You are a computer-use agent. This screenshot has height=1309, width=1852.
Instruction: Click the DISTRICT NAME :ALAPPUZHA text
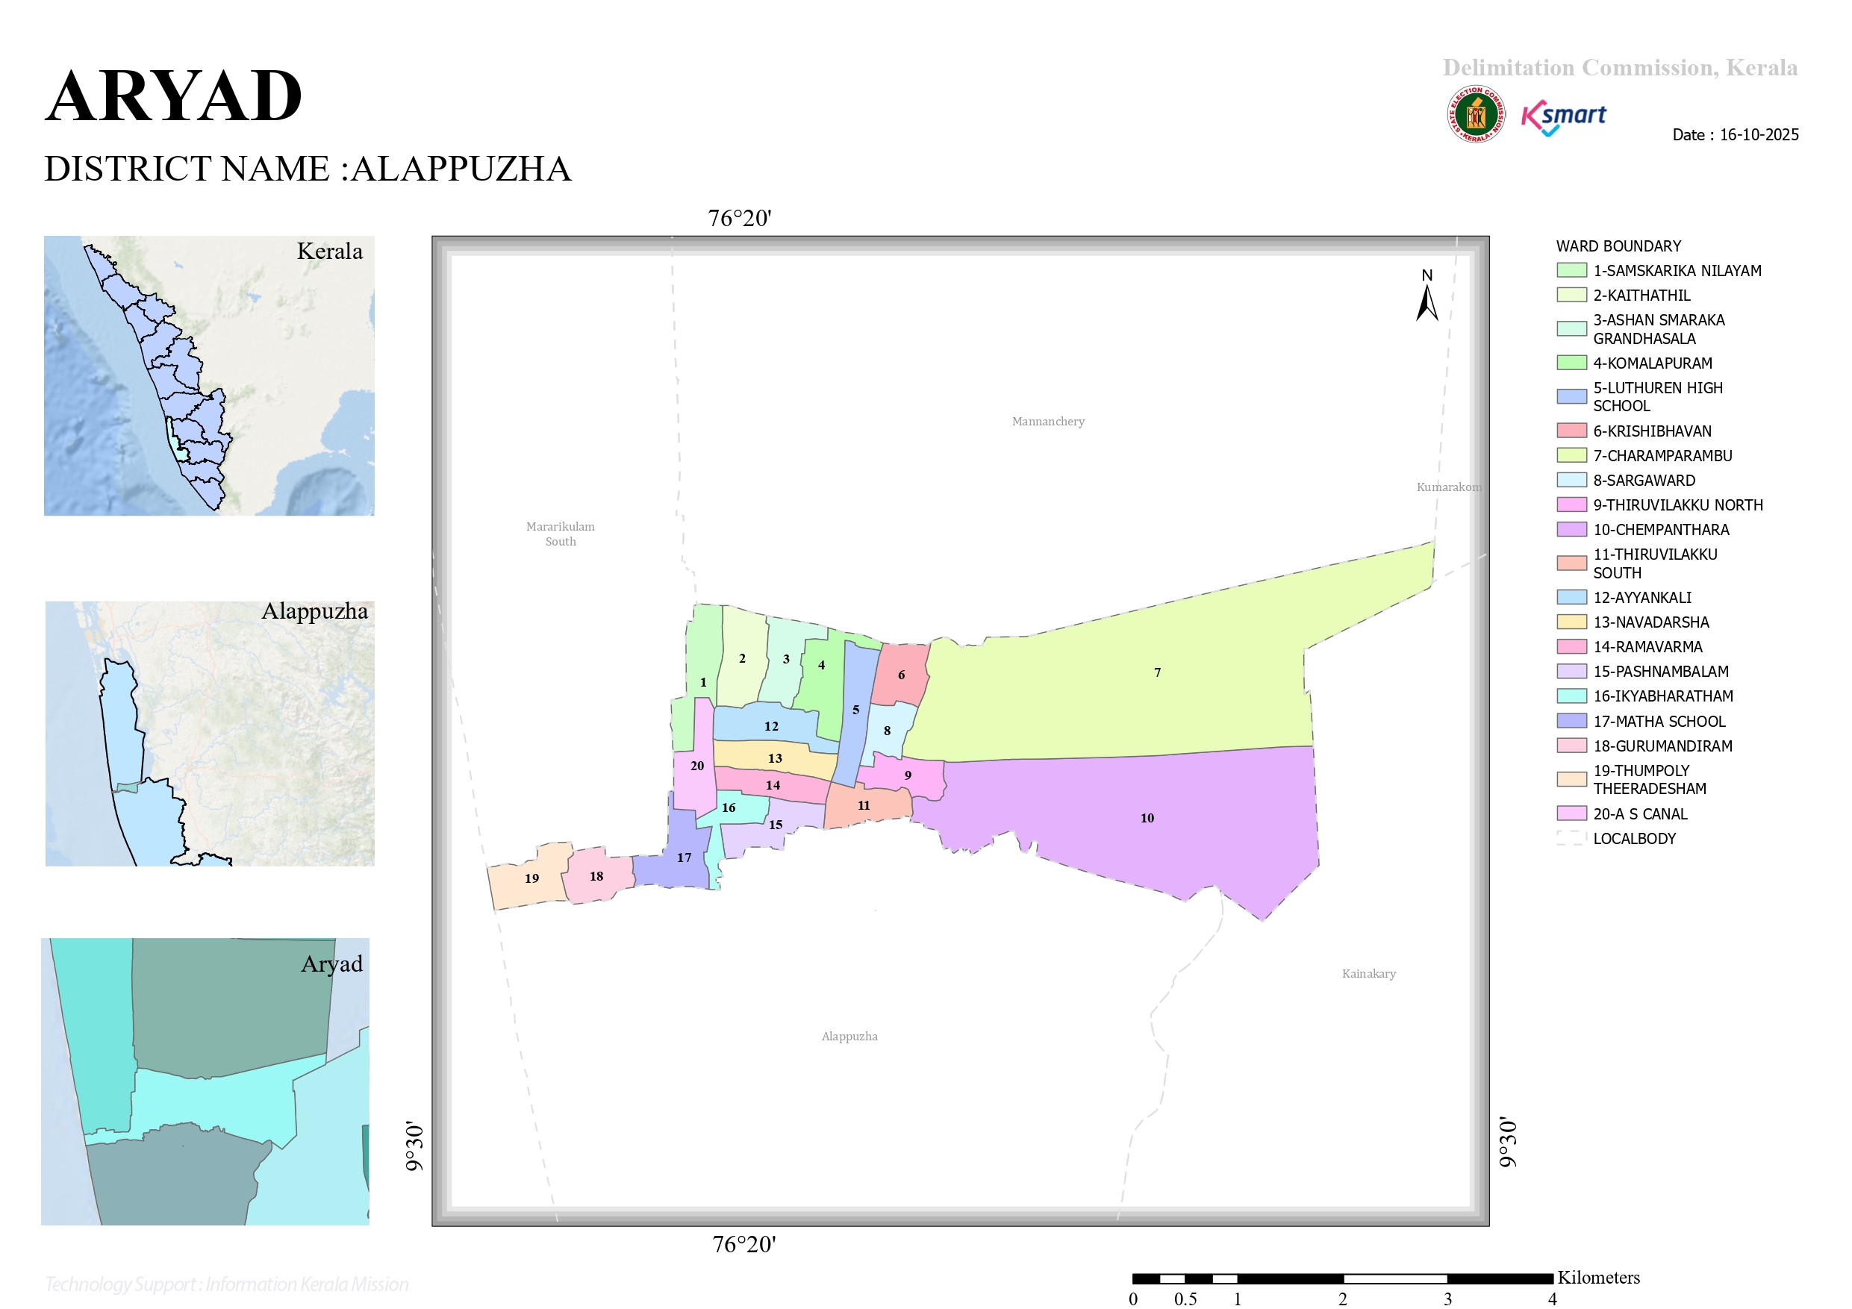click(x=308, y=169)
